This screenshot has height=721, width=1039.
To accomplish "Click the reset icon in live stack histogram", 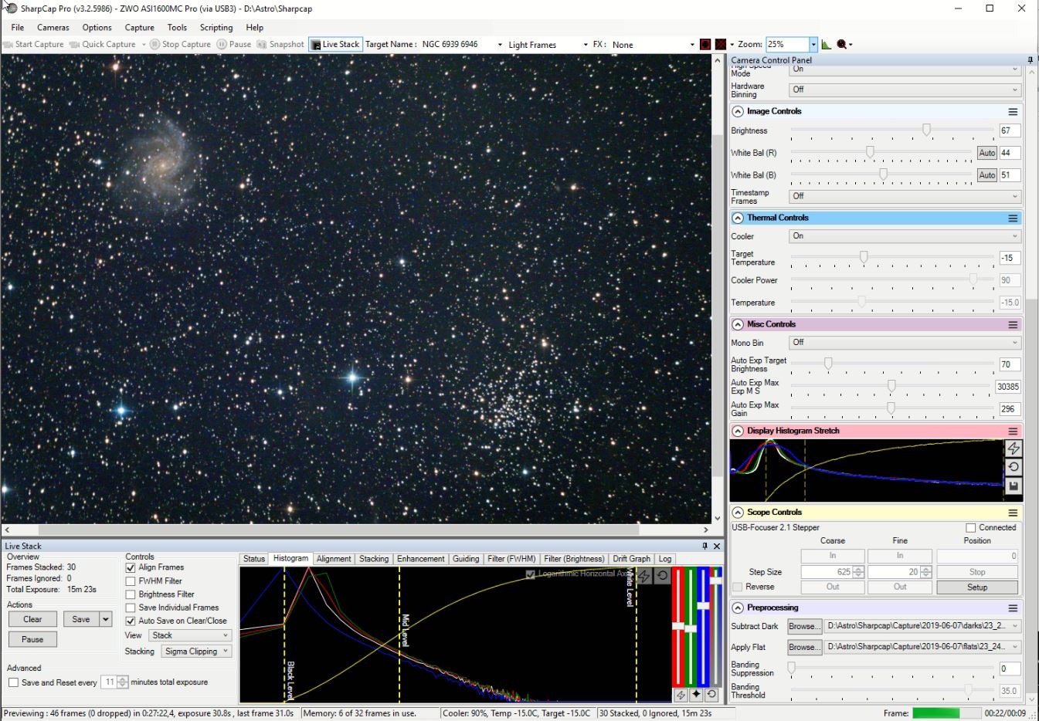I will click(662, 576).
